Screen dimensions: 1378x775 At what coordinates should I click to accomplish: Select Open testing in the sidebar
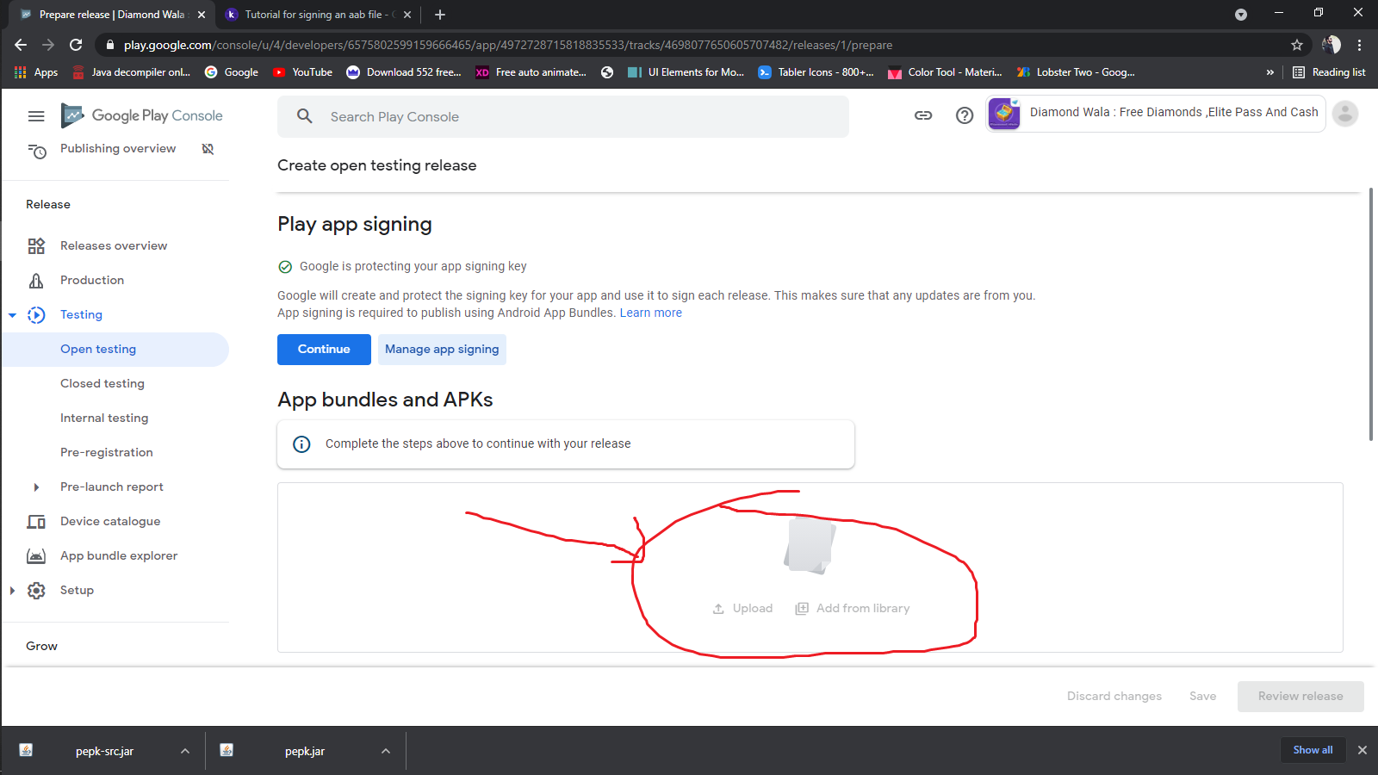tap(115, 350)
